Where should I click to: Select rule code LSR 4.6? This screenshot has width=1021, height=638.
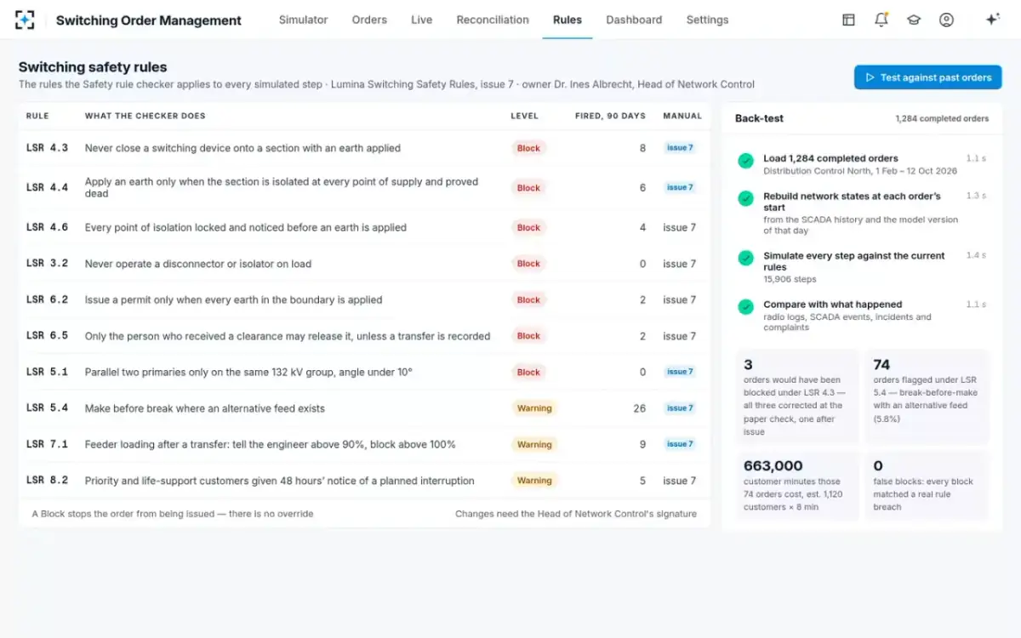pyautogui.click(x=47, y=227)
